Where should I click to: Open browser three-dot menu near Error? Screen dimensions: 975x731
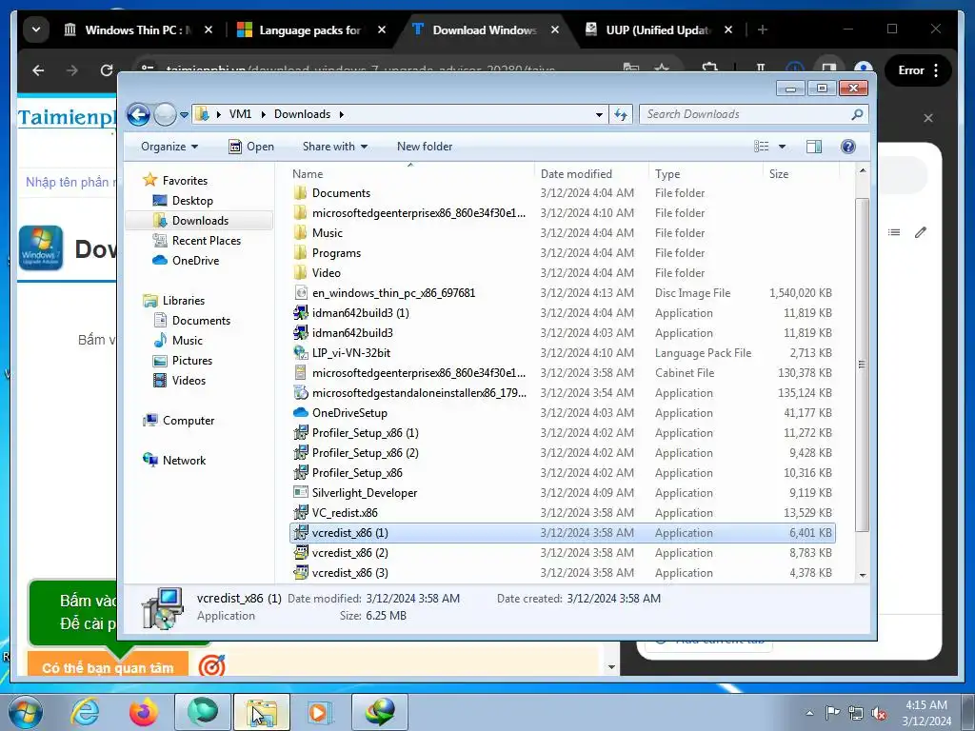(x=936, y=70)
